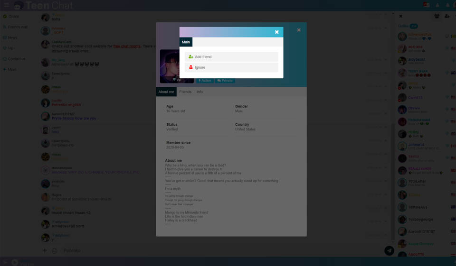Open the friends add-user icon in sidebar
Screen dimensions: 456x266
tap(447, 16)
